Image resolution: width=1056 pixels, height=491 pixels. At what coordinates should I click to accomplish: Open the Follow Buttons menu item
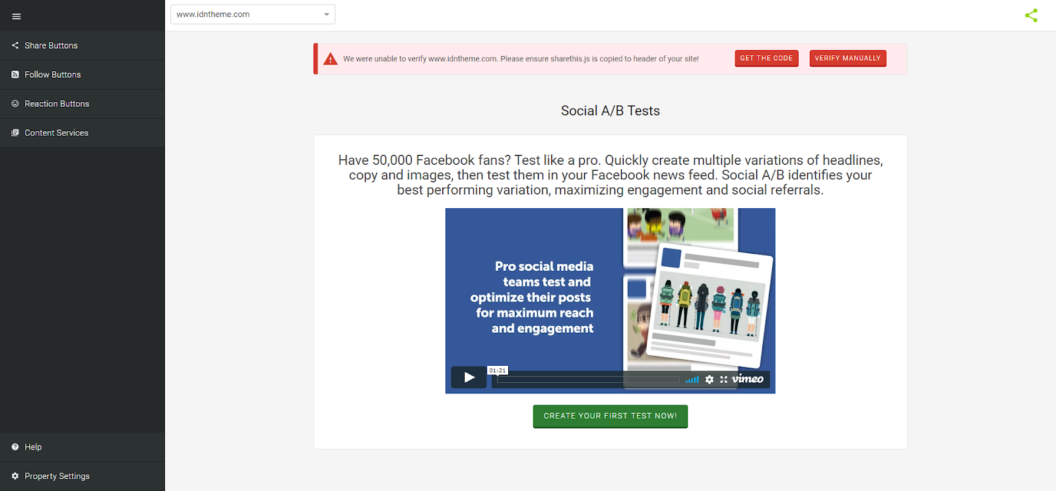(82, 74)
